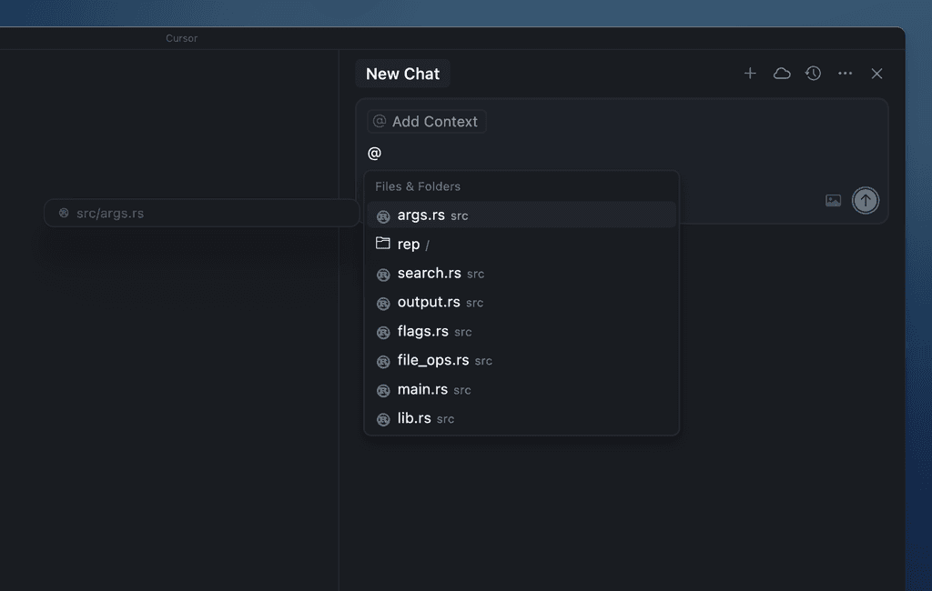Image resolution: width=932 pixels, height=591 pixels.
Task: Click the Rust file icon beside args.rs
Action: pyautogui.click(x=383, y=215)
